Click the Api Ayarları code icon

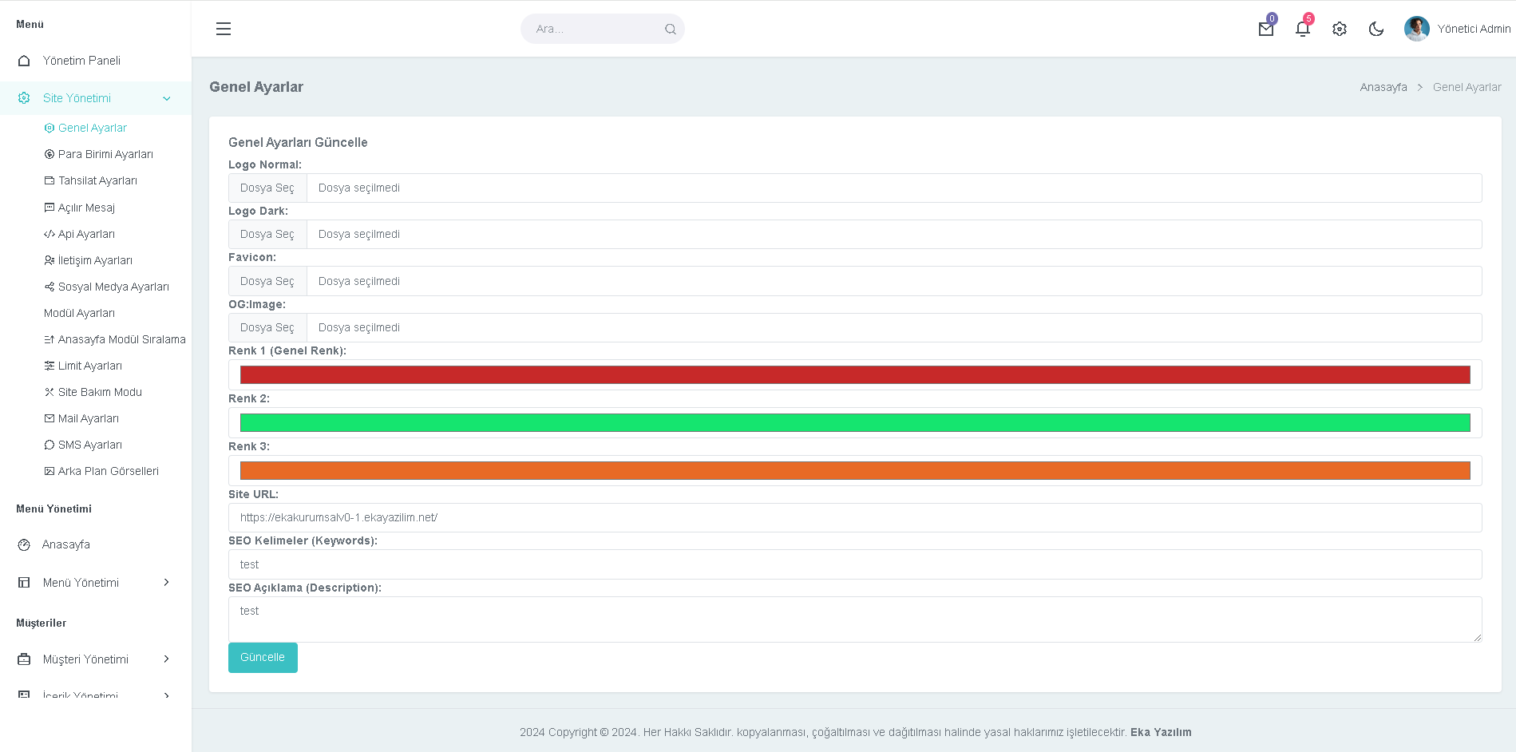pos(49,234)
